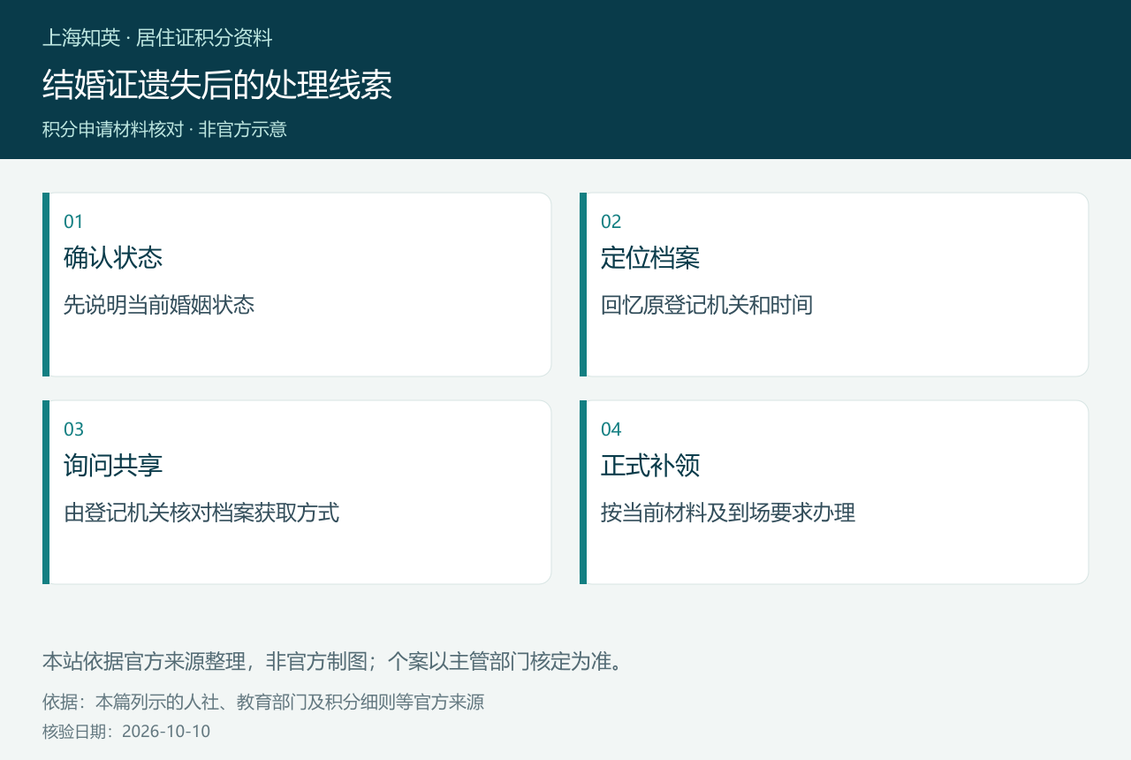
Task: Click the text 由登记机关核对档案获取方式
Action: pyautogui.click(x=201, y=513)
